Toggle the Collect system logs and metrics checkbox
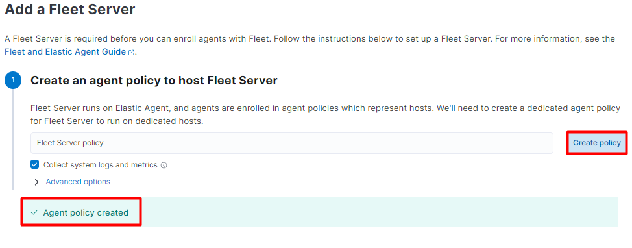Image resolution: width=632 pixels, height=248 pixels. [x=35, y=164]
